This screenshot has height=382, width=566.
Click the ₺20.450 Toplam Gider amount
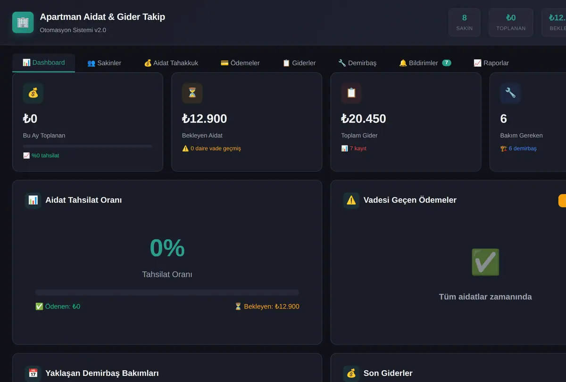point(364,119)
